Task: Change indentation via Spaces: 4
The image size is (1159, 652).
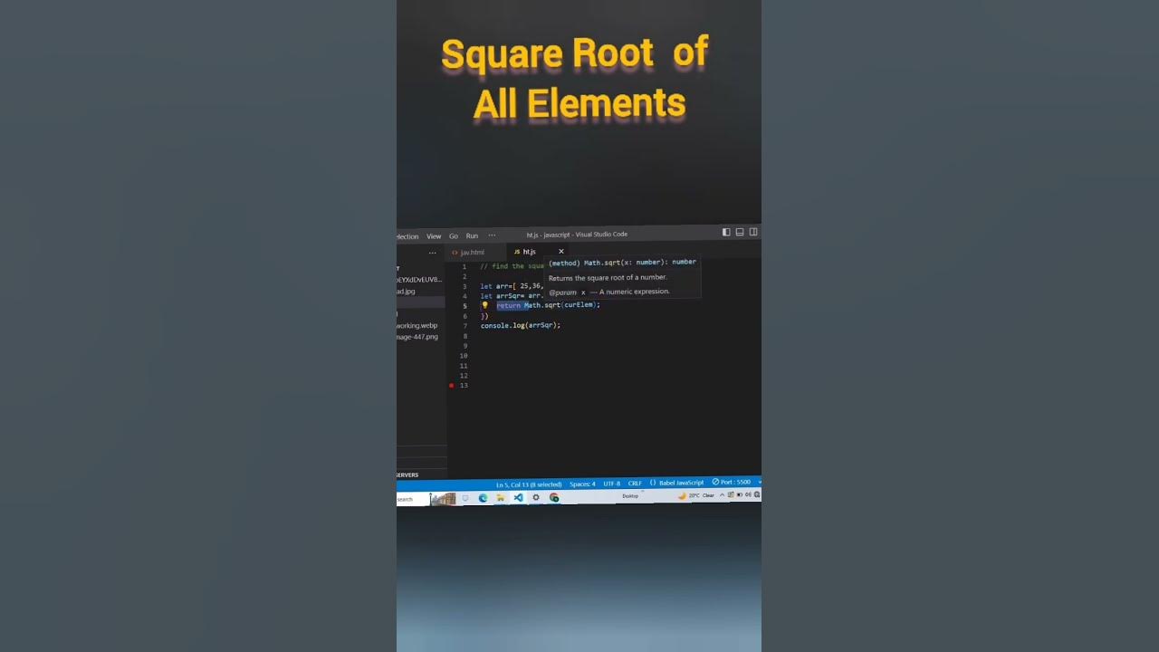Action: pyautogui.click(x=582, y=484)
